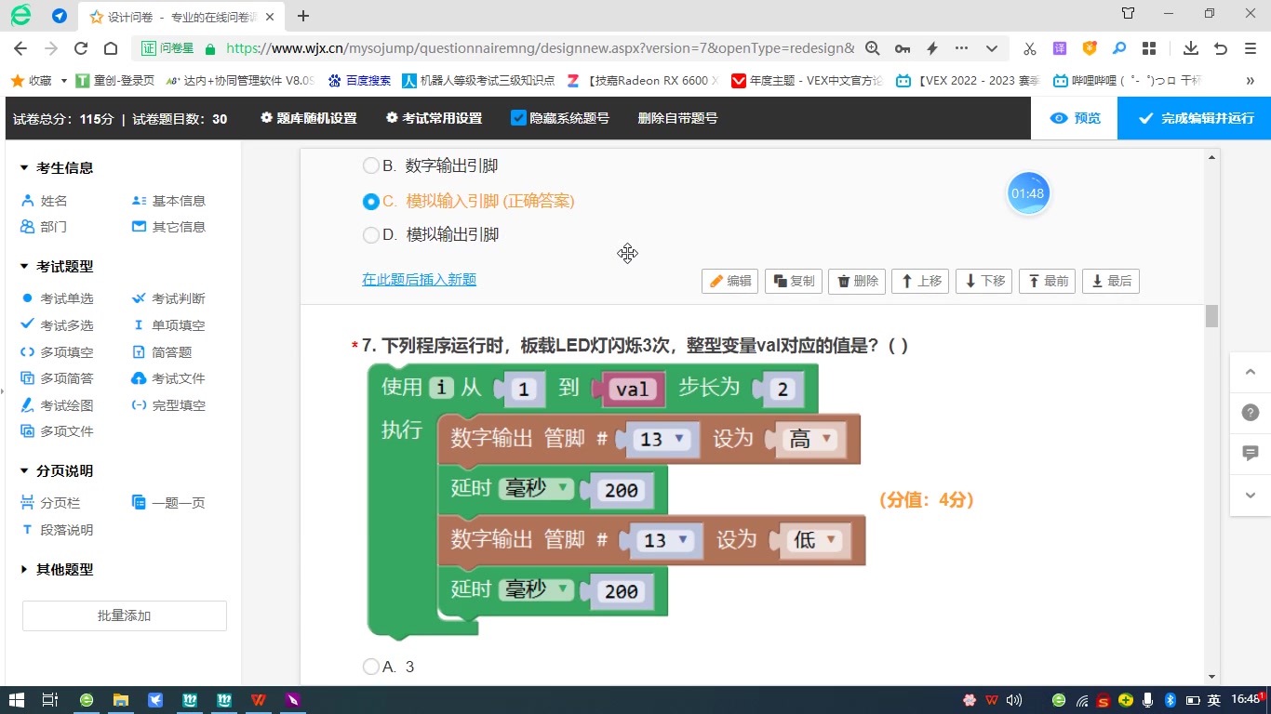Open 考试常用设置 menu
The height and width of the screenshot is (714, 1271).
click(434, 118)
